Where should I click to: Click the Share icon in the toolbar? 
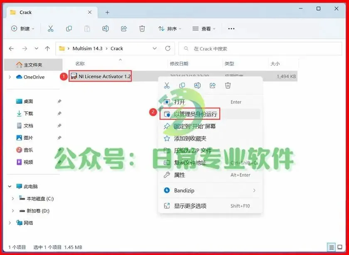click(124, 29)
